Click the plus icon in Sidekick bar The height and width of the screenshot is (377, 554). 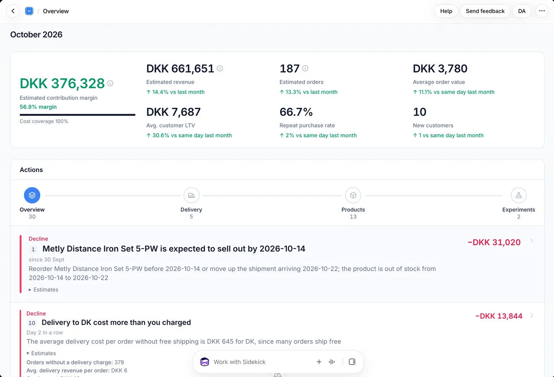pyautogui.click(x=319, y=362)
